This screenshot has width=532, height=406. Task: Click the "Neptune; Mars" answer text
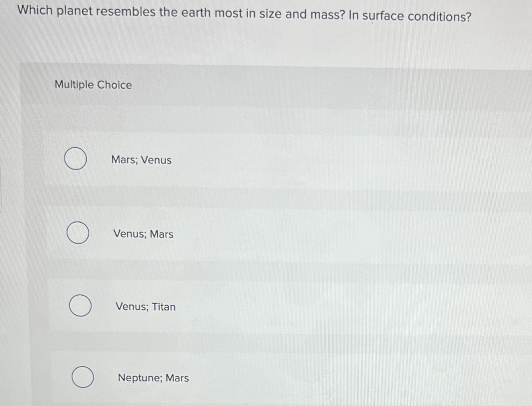[x=153, y=378]
